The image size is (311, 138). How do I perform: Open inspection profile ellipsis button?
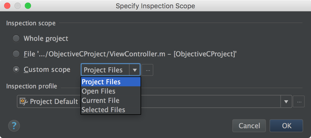pos(299,102)
